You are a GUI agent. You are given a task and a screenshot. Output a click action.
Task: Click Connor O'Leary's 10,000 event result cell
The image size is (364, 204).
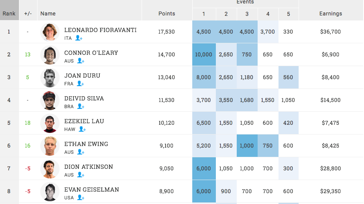(203, 54)
